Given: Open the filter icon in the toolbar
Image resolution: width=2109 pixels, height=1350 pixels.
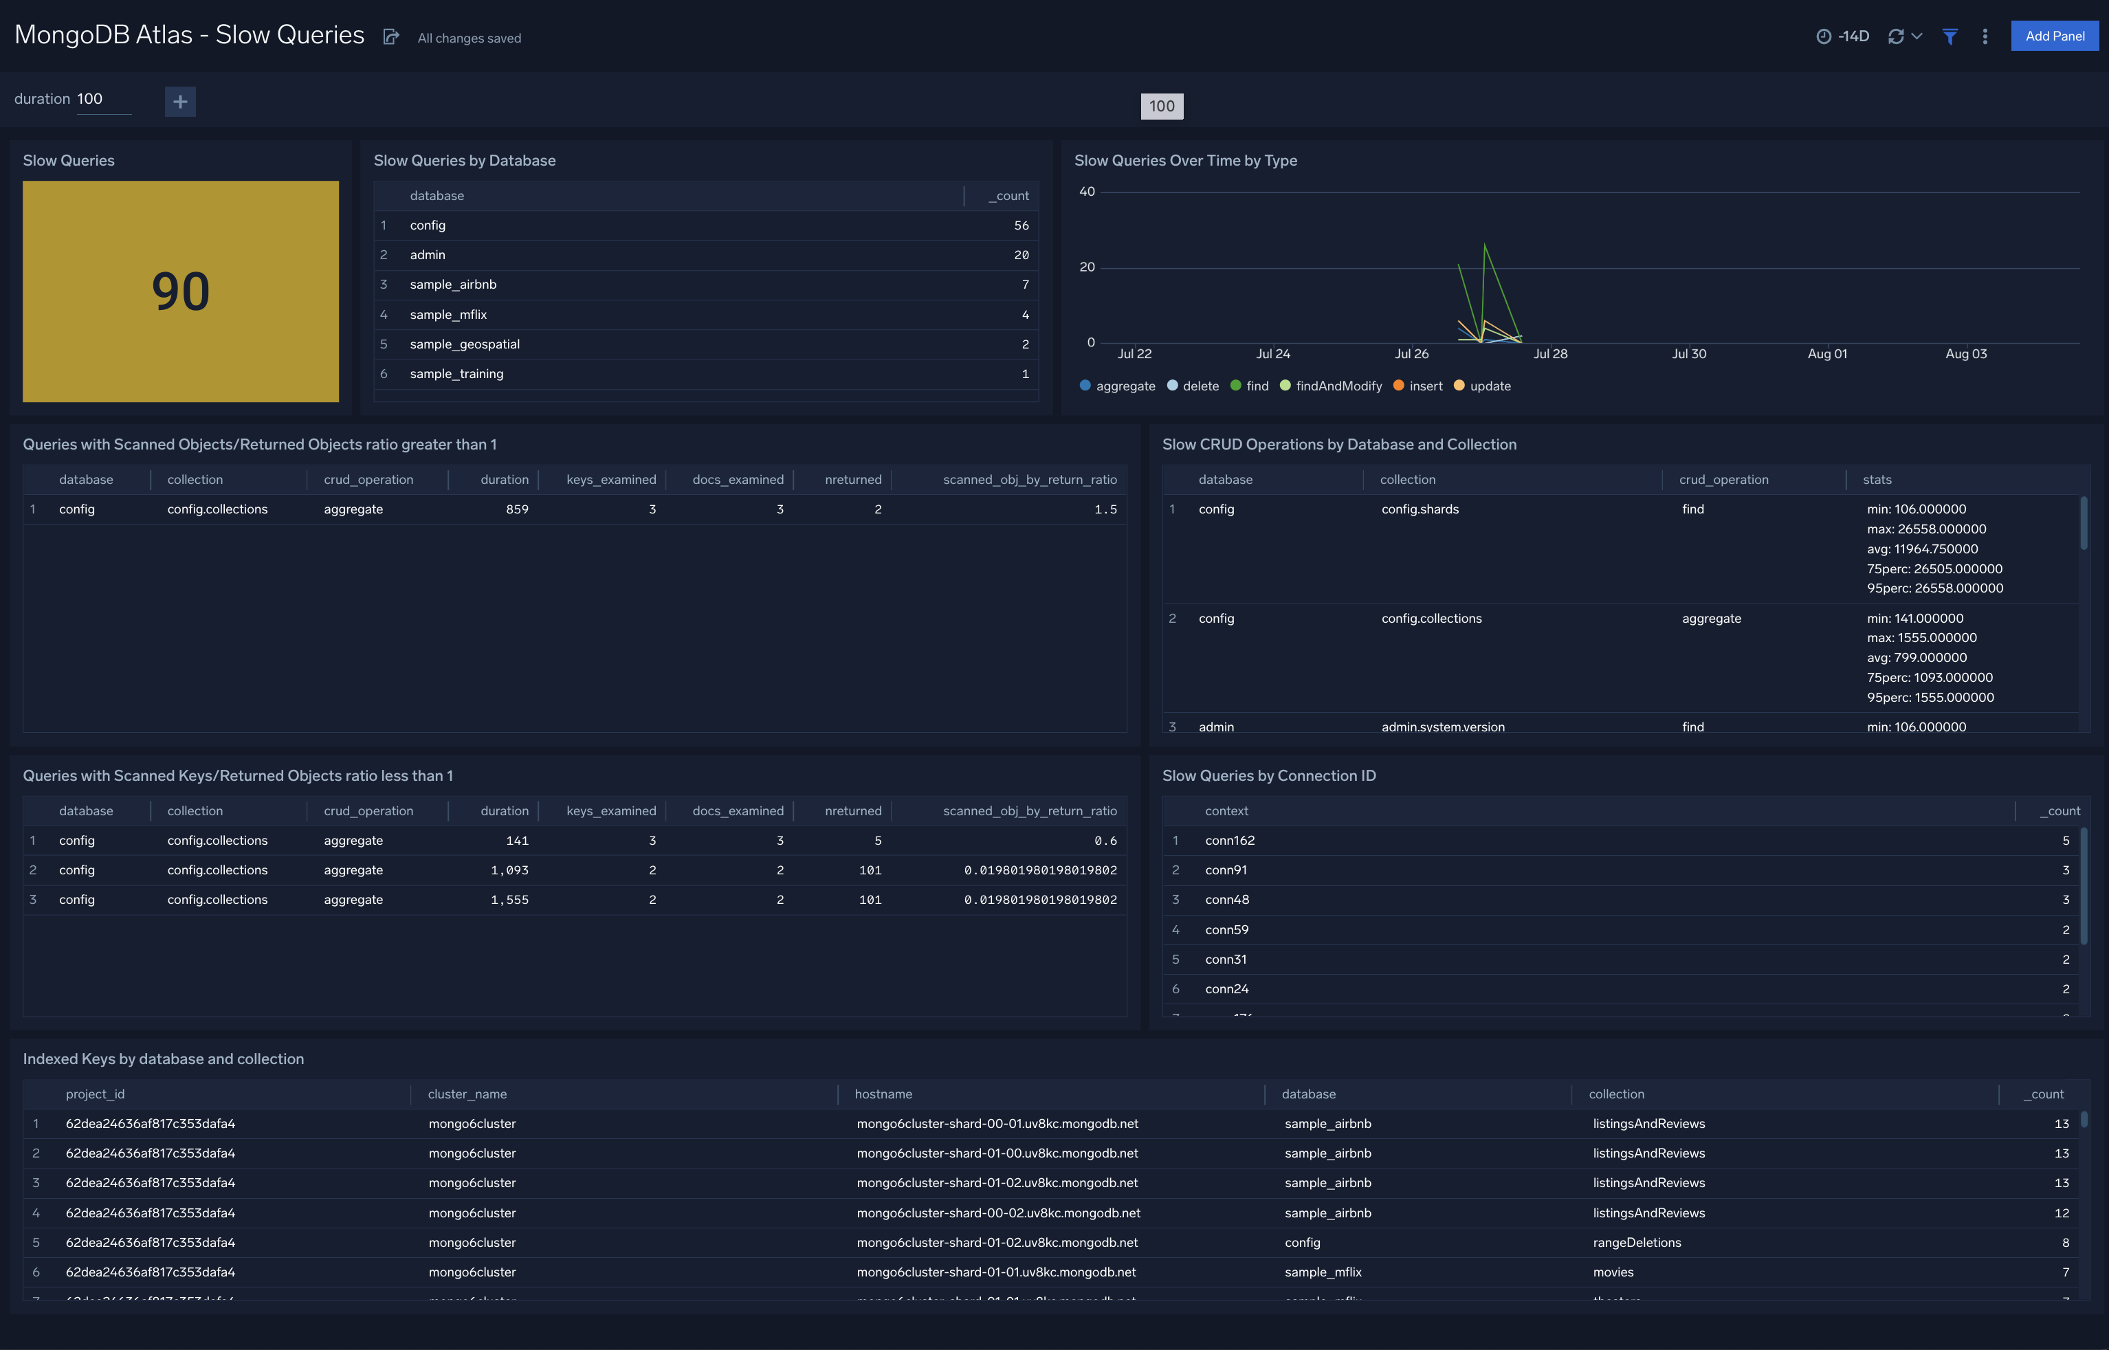Looking at the screenshot, I should pyautogui.click(x=1950, y=36).
